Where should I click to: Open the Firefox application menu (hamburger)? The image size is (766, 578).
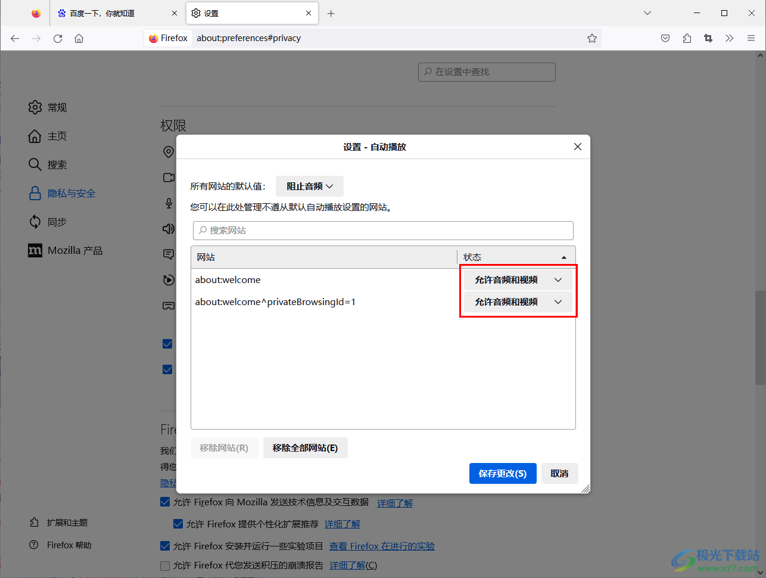tap(751, 38)
